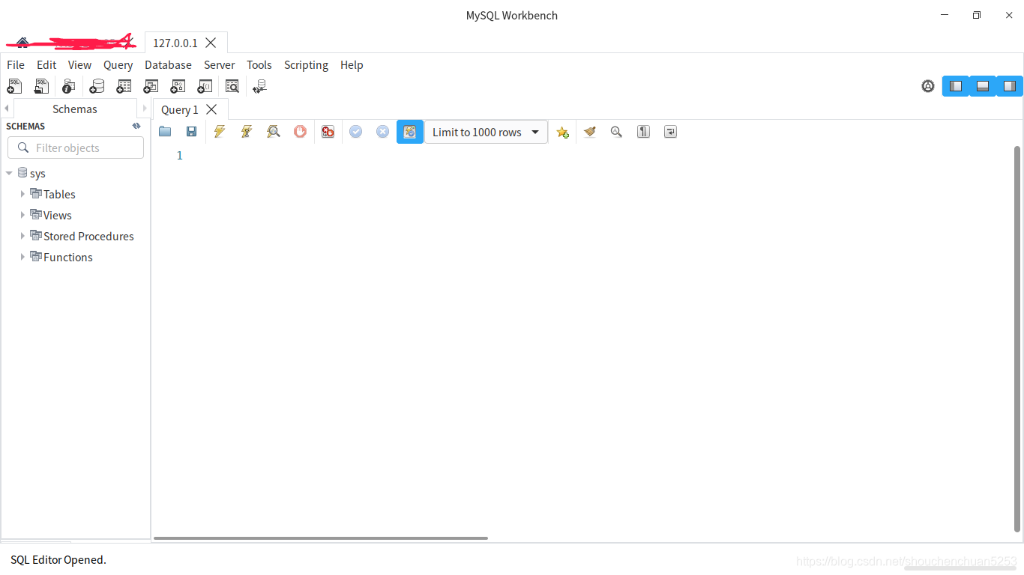
Task: Open the File menu
Action: point(16,65)
